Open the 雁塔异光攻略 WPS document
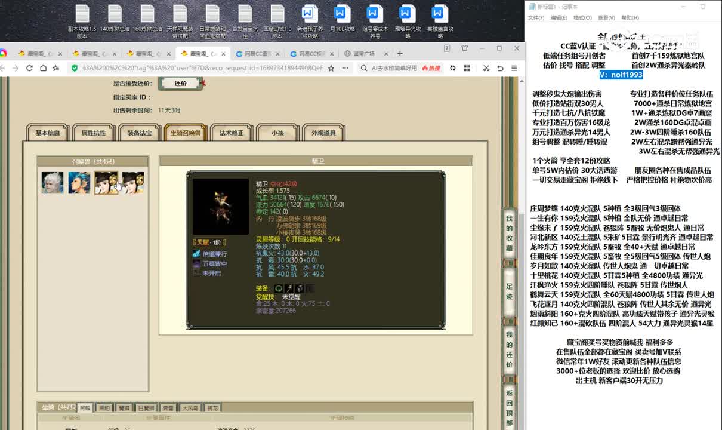722x430 pixels. [x=407, y=21]
